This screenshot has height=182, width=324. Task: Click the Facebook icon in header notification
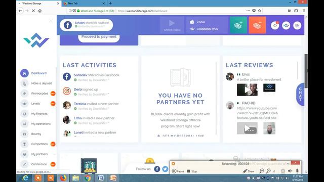click(67, 25)
